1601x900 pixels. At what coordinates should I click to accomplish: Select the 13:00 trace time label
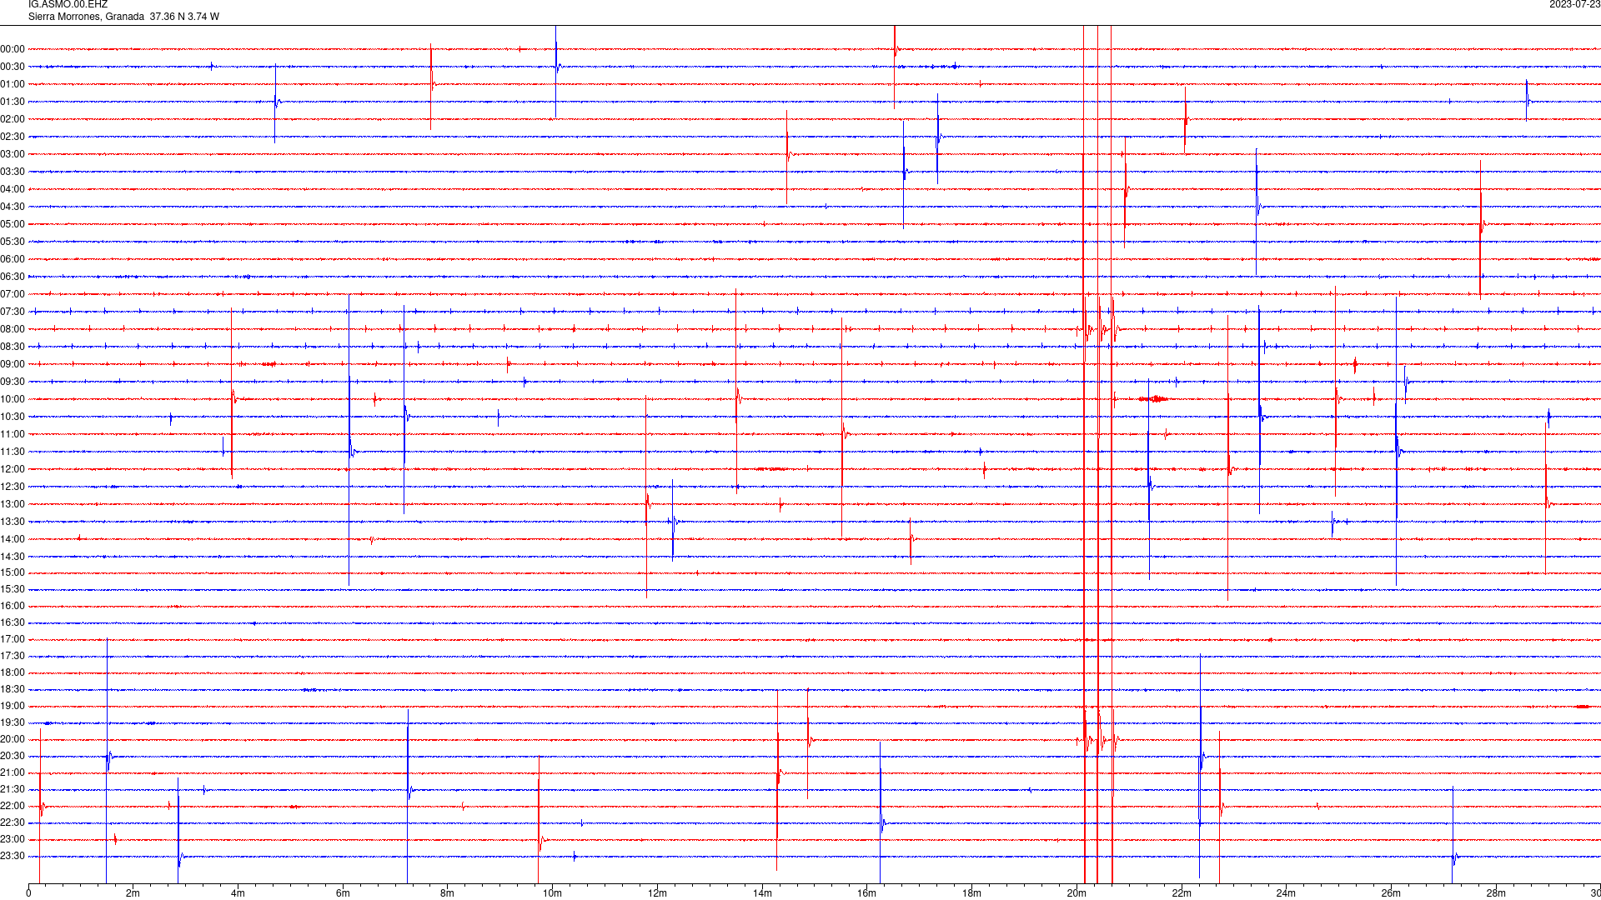click(x=13, y=504)
